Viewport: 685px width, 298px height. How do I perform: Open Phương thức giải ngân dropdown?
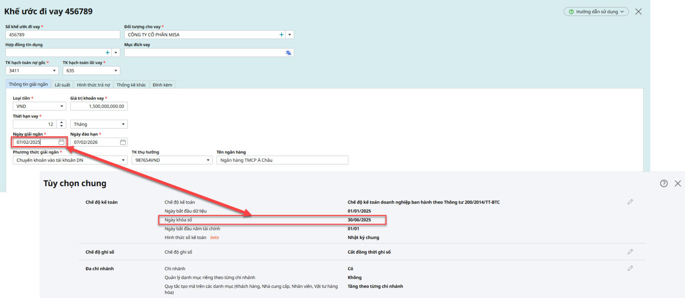(123, 160)
